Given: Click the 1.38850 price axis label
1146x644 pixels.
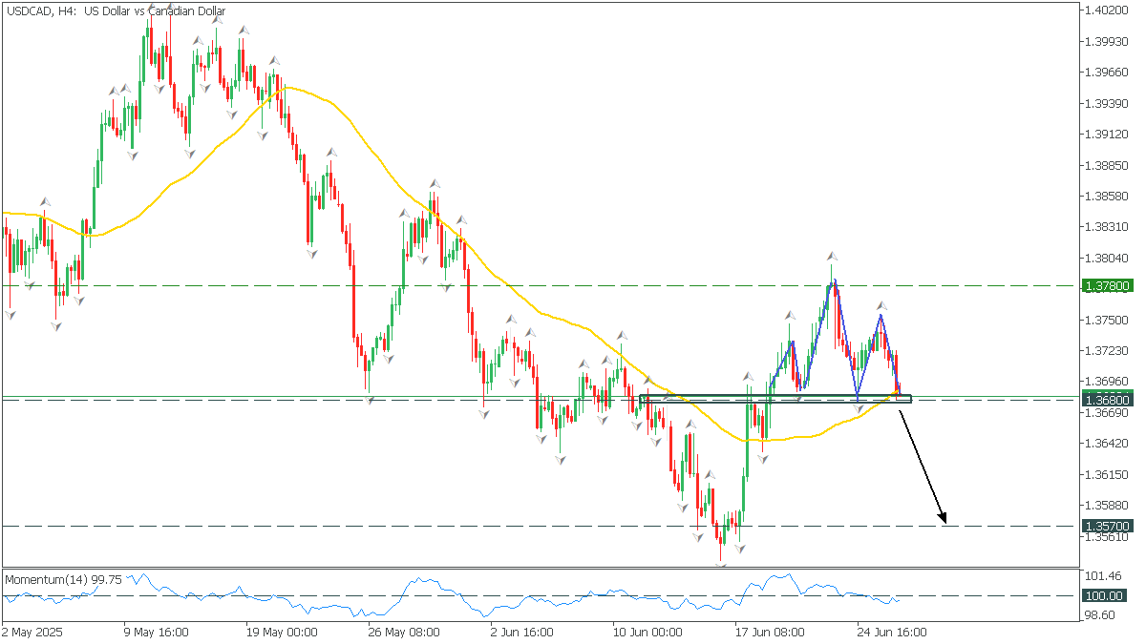Looking at the screenshot, I should [x=1109, y=165].
